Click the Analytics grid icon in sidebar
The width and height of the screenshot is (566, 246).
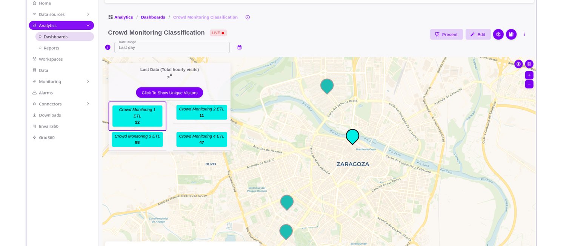pos(35,26)
